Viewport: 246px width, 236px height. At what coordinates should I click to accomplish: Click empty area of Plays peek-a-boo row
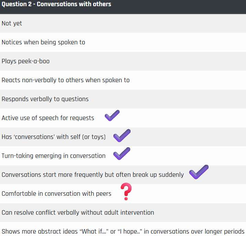147,61
